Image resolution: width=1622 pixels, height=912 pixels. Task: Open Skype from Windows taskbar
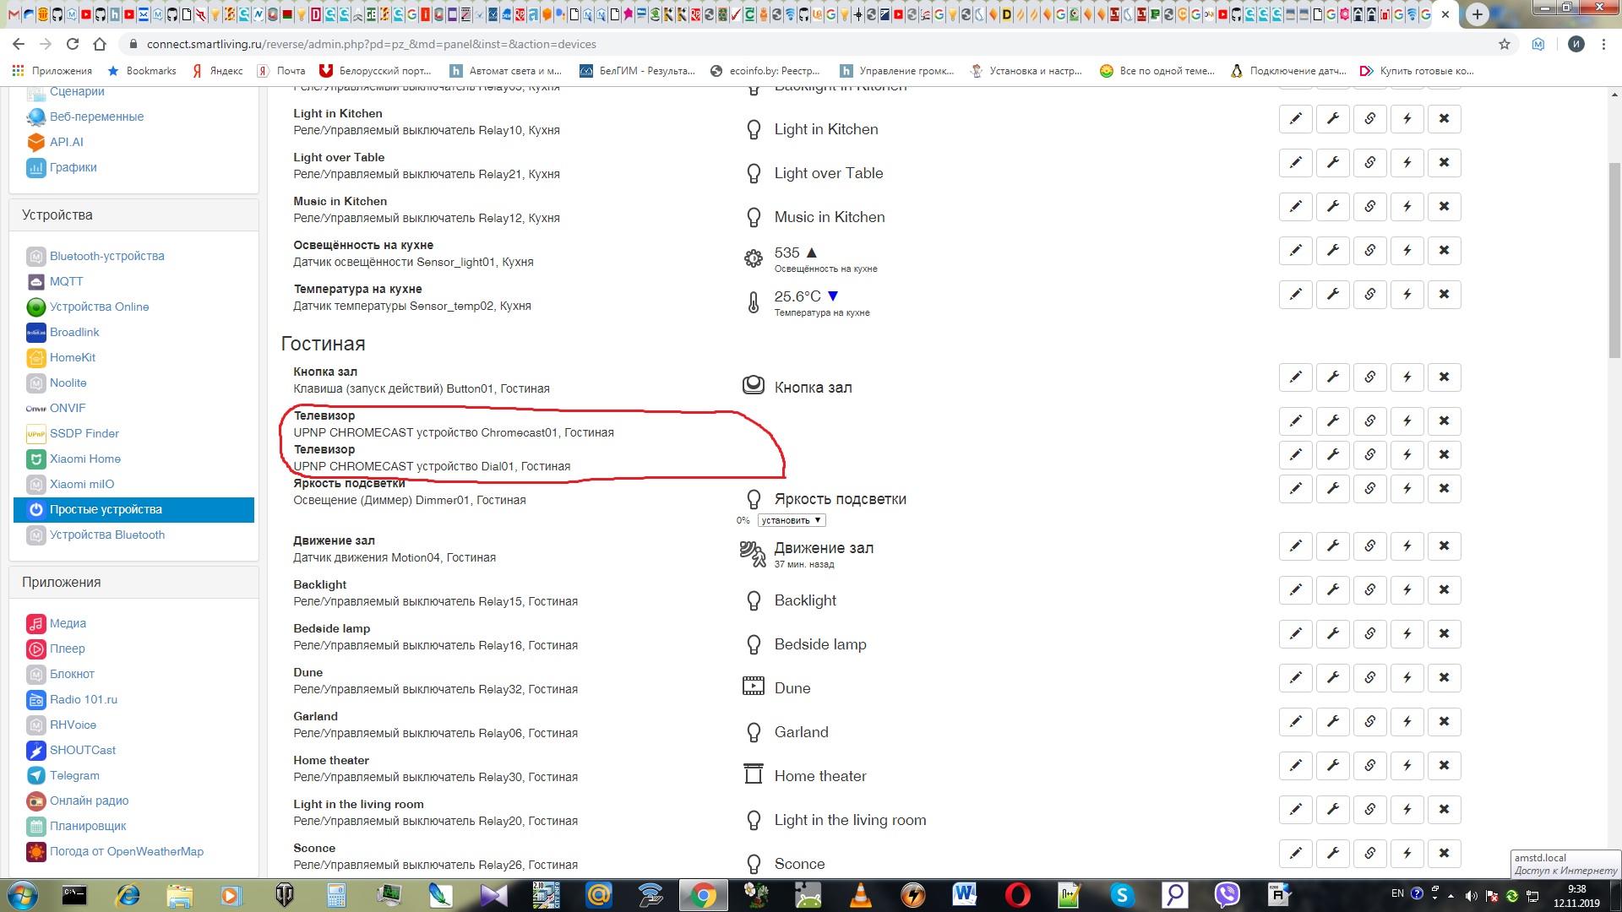tap(1122, 894)
